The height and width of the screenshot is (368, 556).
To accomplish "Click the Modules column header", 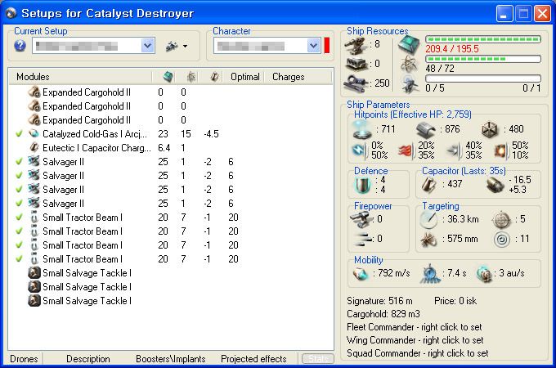I will (x=33, y=77).
